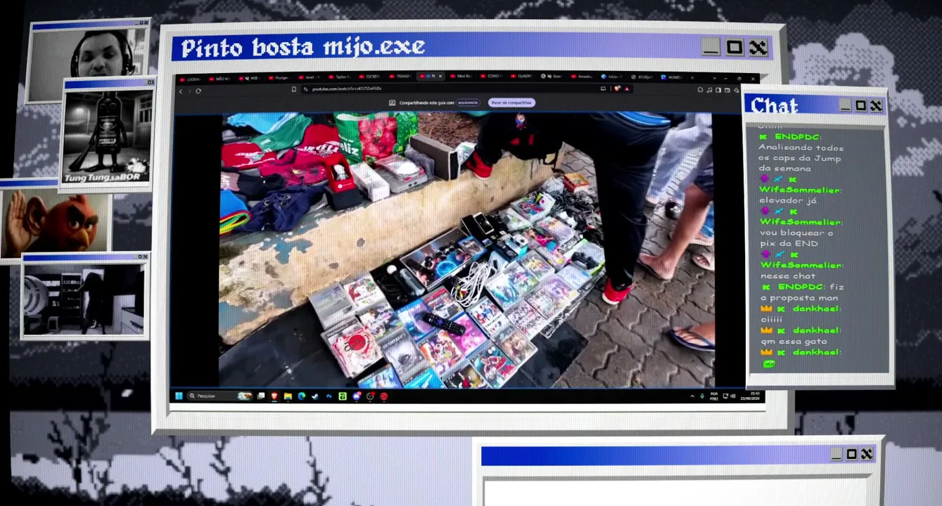Click the POR language indicator
Screen dimensions: 942x506
(714, 396)
